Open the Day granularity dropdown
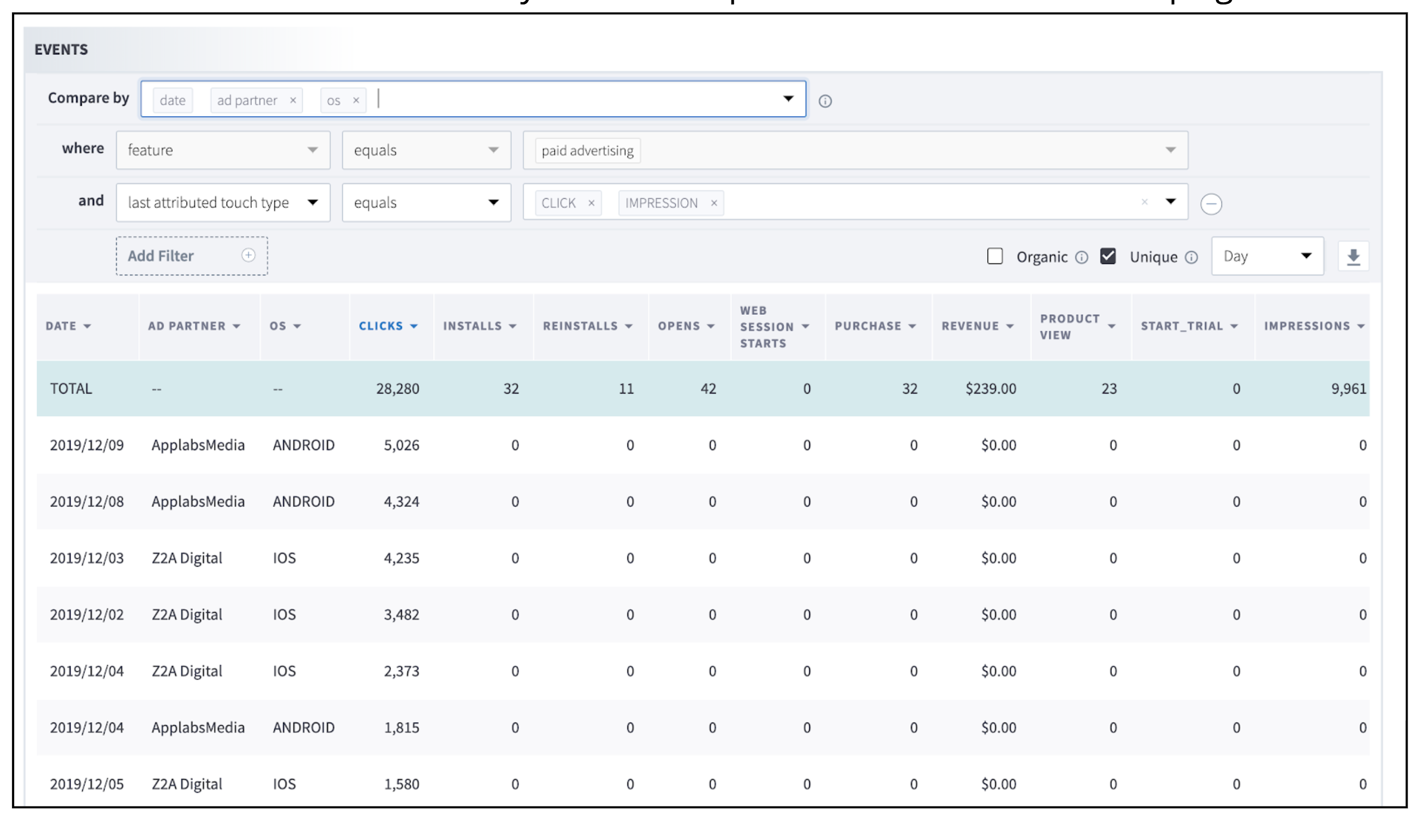Viewport: 1418px width, 819px height. coord(1267,256)
